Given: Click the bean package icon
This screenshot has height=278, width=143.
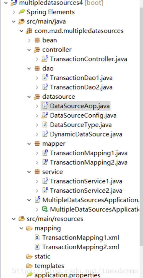Looking at the screenshot, I should tap(37, 40).
